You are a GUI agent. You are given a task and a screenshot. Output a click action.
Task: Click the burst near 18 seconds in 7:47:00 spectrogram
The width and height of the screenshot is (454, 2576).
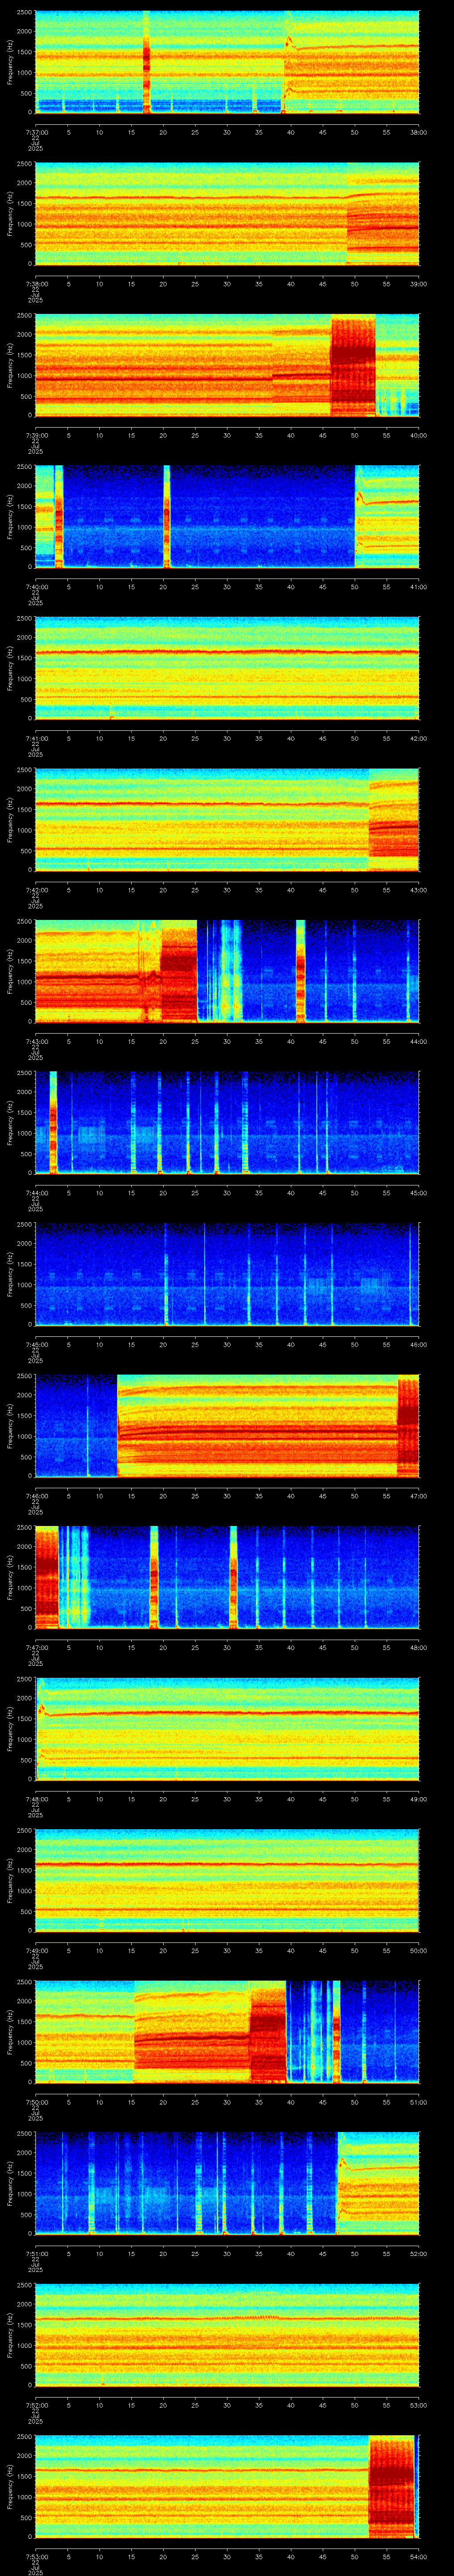[154, 1577]
